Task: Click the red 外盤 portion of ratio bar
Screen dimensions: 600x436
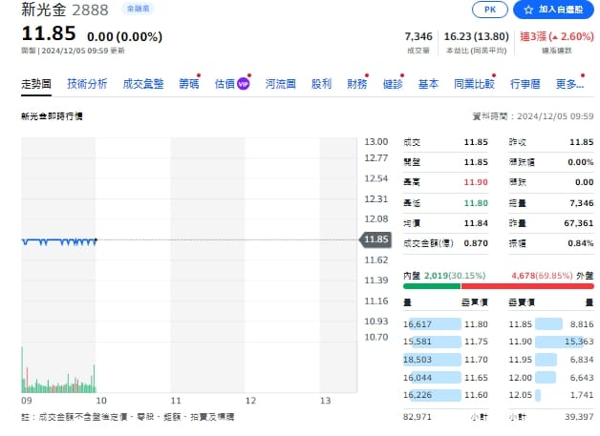Action: 527,286
